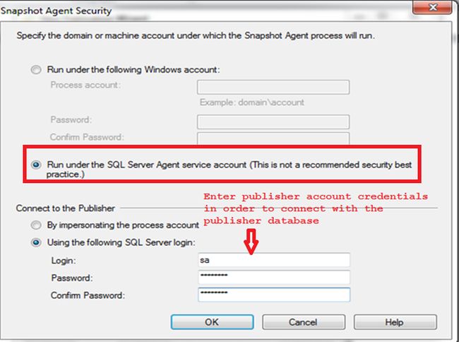Cancel the dialog

pos(302,322)
